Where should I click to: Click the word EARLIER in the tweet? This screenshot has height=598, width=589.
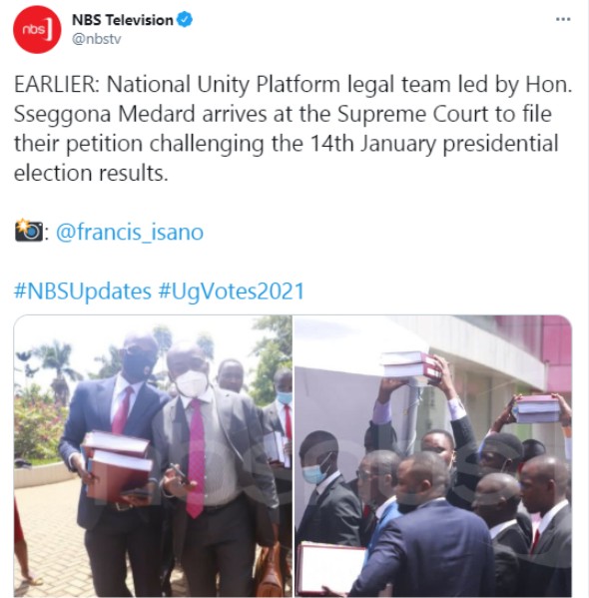tap(57, 84)
